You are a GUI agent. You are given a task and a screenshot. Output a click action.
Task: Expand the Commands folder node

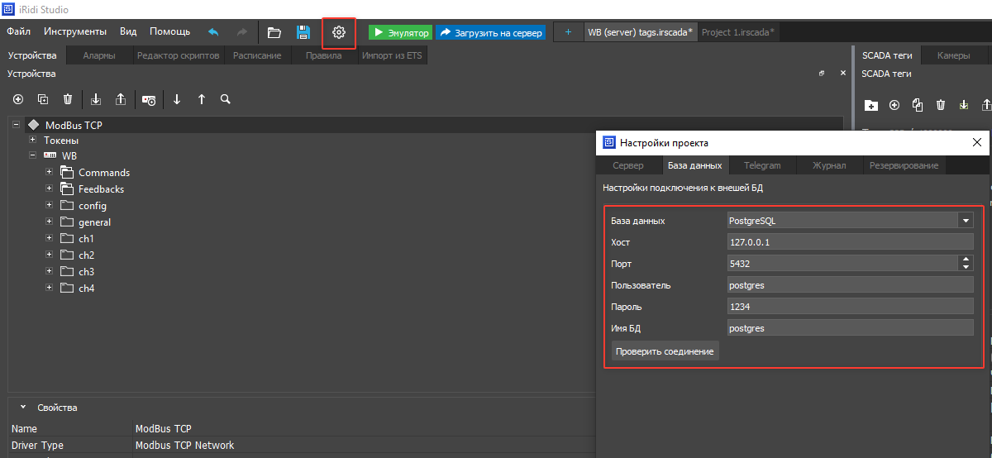50,173
